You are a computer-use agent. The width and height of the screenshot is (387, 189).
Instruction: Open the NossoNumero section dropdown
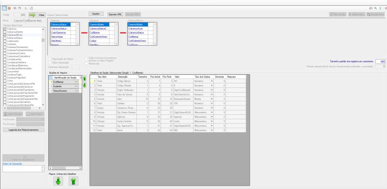76,91
